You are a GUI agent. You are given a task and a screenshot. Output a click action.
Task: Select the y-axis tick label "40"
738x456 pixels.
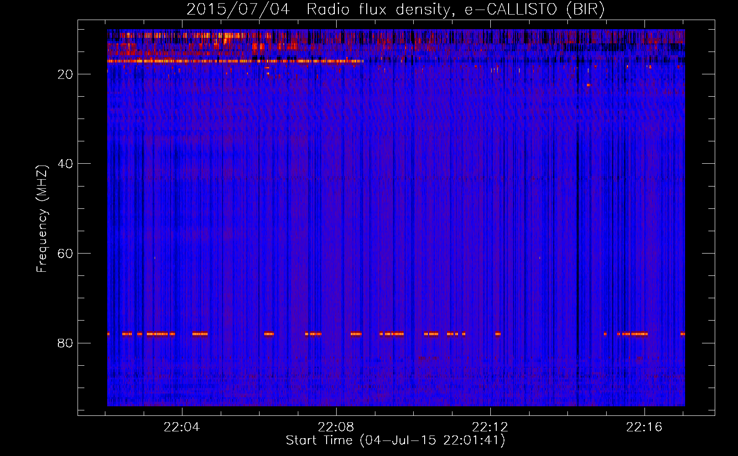[x=66, y=164]
